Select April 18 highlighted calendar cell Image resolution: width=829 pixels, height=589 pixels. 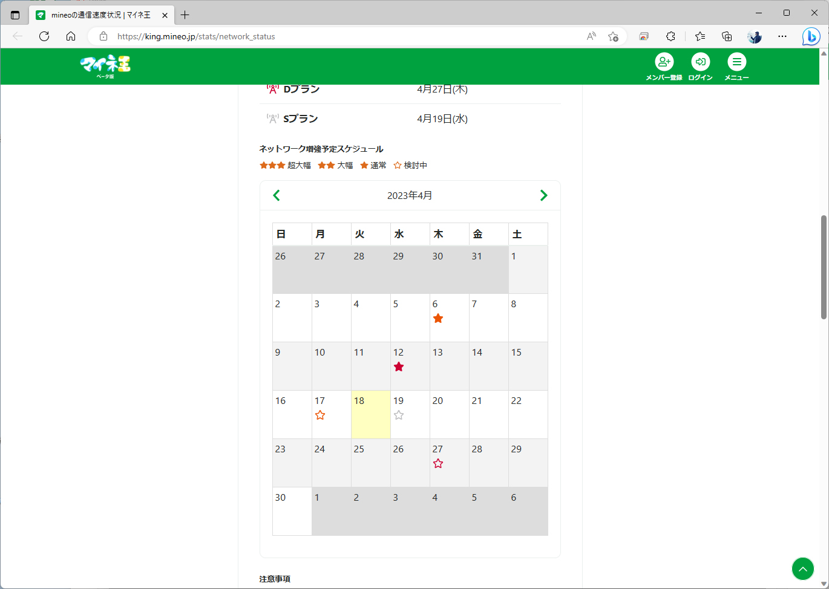pyautogui.click(x=371, y=414)
